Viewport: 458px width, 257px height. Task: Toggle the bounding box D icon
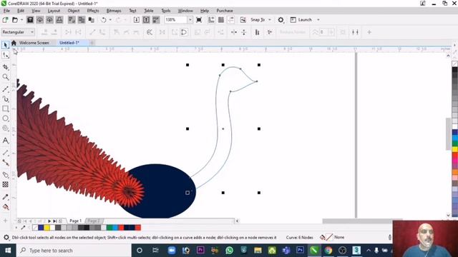point(184,32)
